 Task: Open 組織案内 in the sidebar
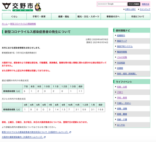(121, 35)
